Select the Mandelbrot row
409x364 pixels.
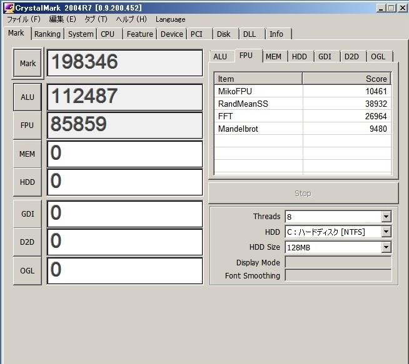303,129
